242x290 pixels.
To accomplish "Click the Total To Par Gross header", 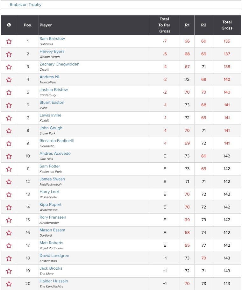I will (x=165, y=25).
